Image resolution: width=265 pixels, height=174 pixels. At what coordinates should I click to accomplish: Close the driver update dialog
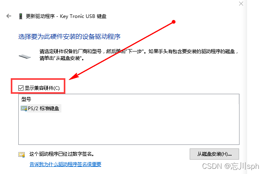(x=241, y=4)
